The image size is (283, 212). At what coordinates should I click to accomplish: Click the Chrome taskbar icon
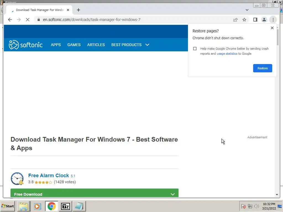coord(52,206)
